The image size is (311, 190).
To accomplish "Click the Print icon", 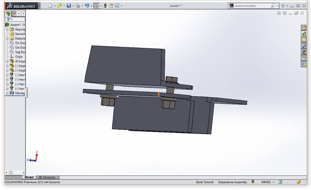I will pos(78,6).
